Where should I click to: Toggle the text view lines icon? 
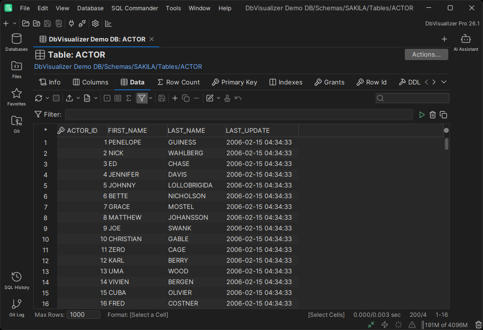pyautogui.click(x=118, y=98)
